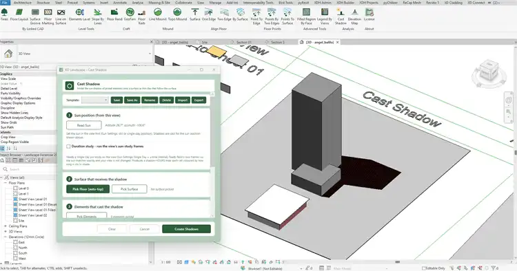
Task: Switch to the Massing & Site tab
Action: coord(159,3)
